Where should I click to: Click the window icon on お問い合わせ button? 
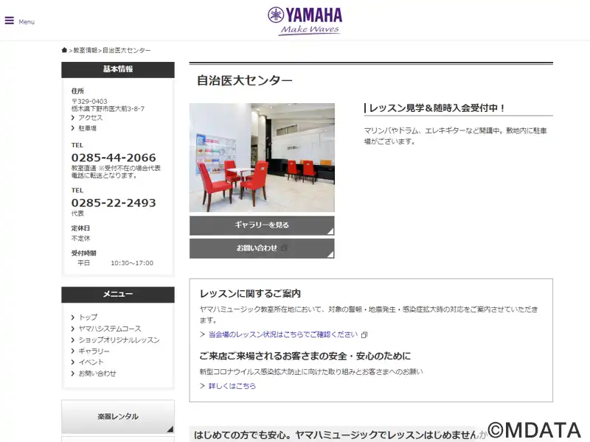[284, 248]
